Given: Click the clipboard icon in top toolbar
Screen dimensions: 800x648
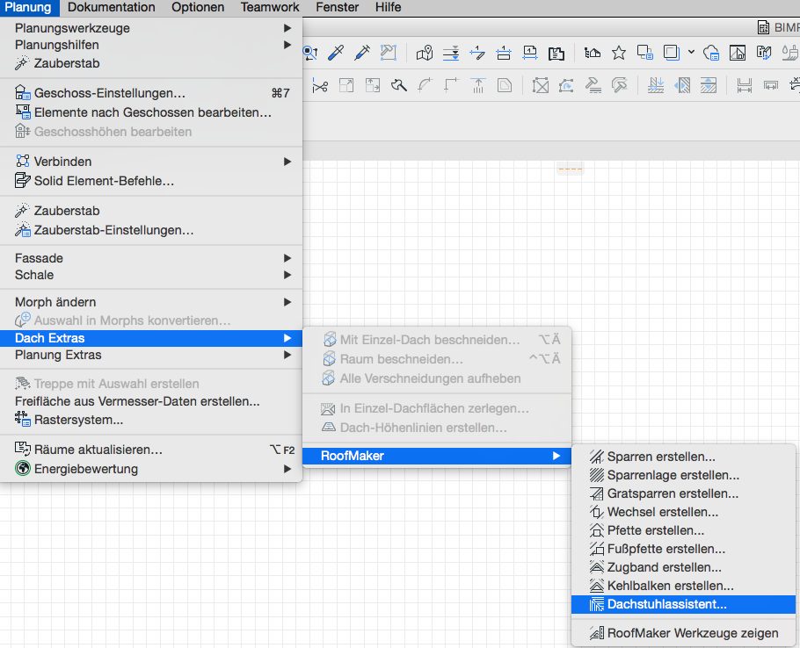Looking at the screenshot, I should coord(556,53).
